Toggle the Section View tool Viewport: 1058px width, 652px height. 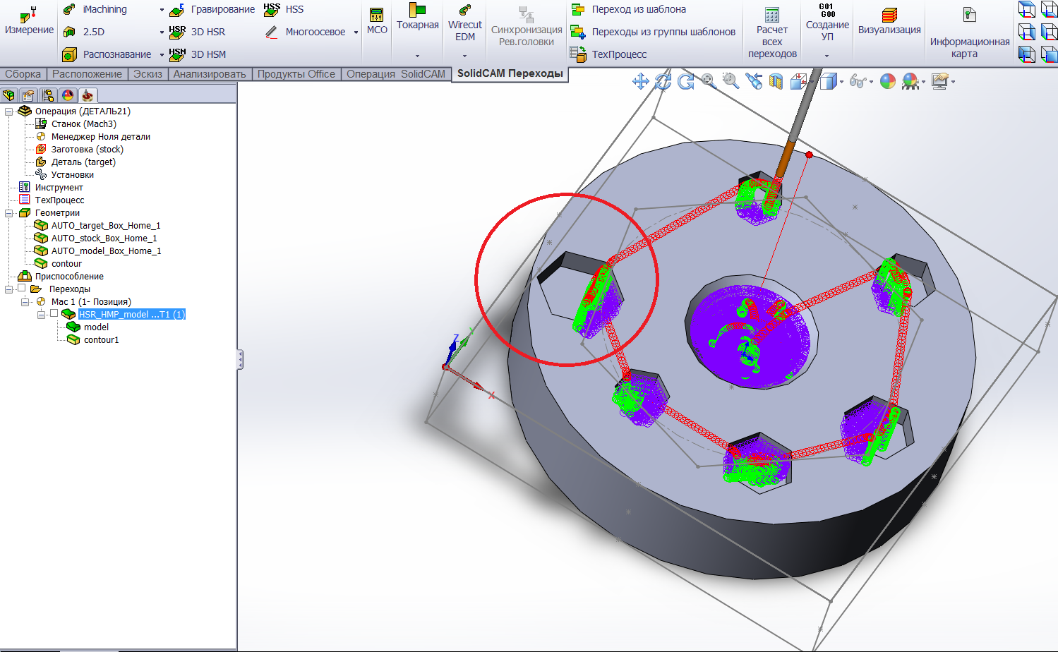(x=776, y=82)
